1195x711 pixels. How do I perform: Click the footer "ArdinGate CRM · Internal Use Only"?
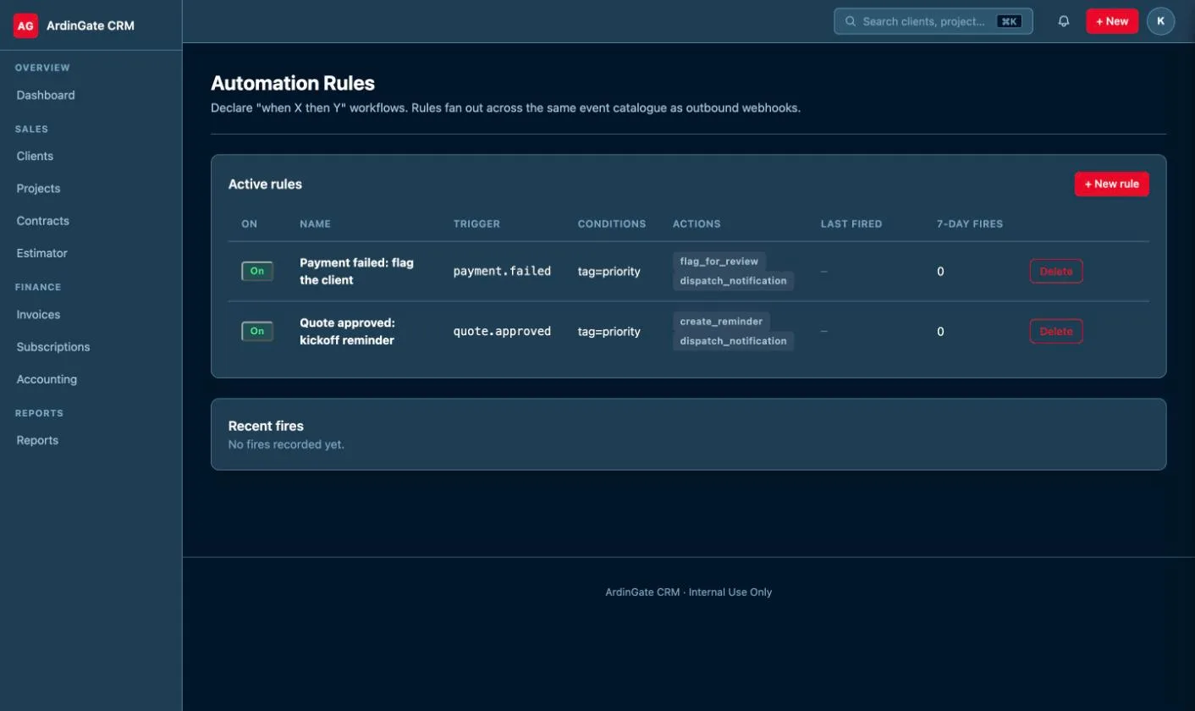click(688, 592)
